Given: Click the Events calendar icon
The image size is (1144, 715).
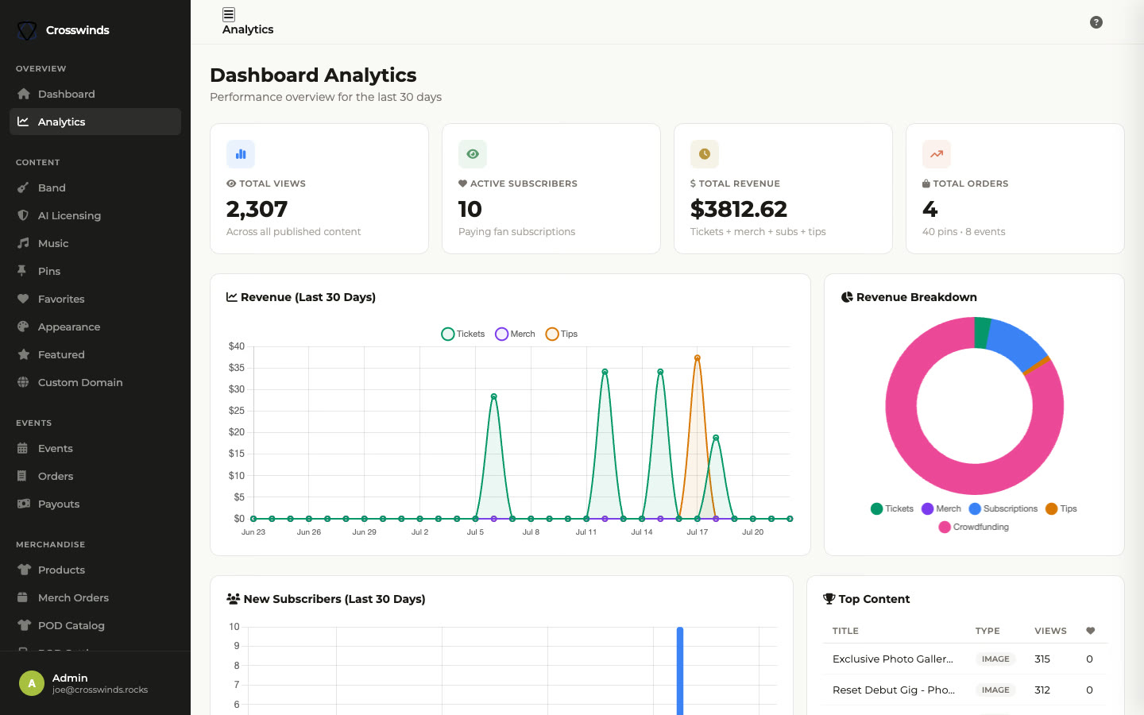Looking at the screenshot, I should point(22,448).
